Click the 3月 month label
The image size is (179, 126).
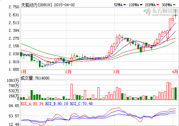pos(116,72)
